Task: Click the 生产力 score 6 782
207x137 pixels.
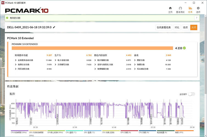Action: (89, 55)
